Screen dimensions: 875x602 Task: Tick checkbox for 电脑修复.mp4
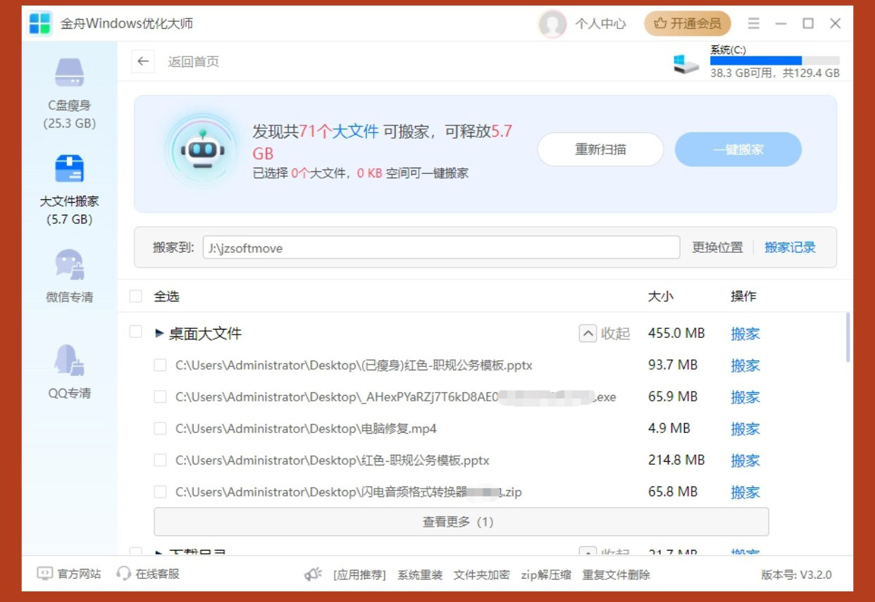click(160, 429)
